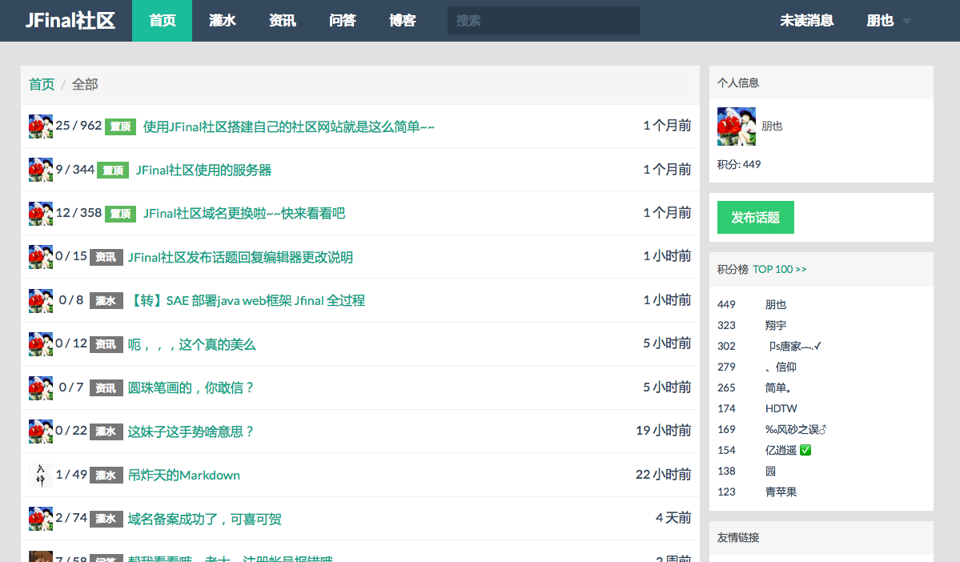Open topic 域名备案成功了，可喜可贺

[204, 519]
